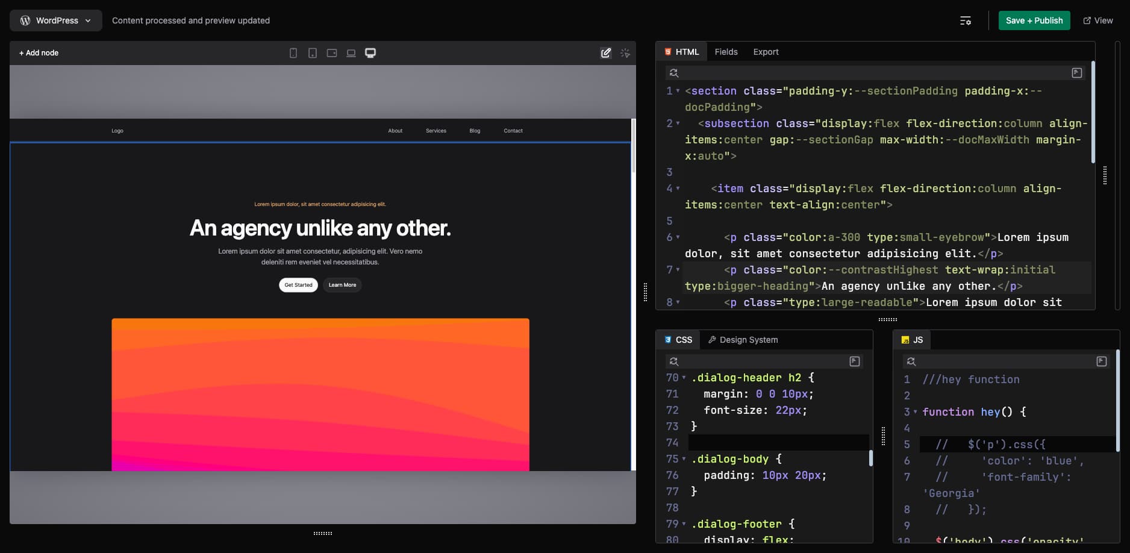Click the WordPress logo icon
1130x553 pixels.
(x=25, y=20)
